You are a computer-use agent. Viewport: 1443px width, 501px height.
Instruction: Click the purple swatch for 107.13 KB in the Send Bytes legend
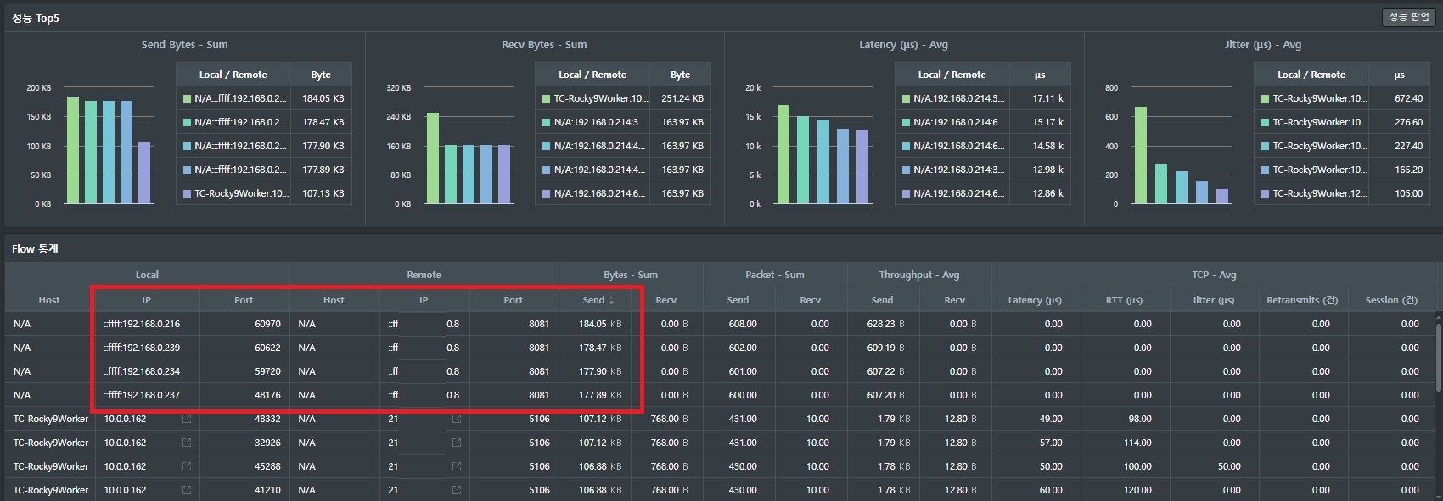(x=188, y=193)
